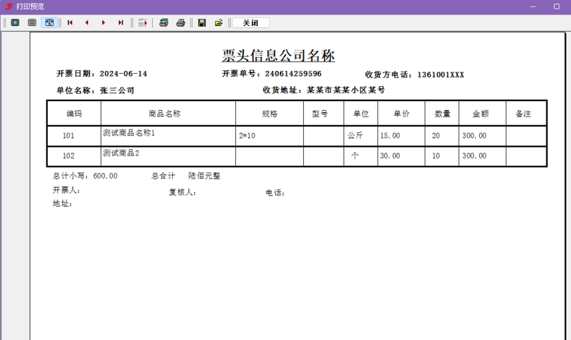
Task: Click the quantity cell 20
Action: [x=436, y=135]
